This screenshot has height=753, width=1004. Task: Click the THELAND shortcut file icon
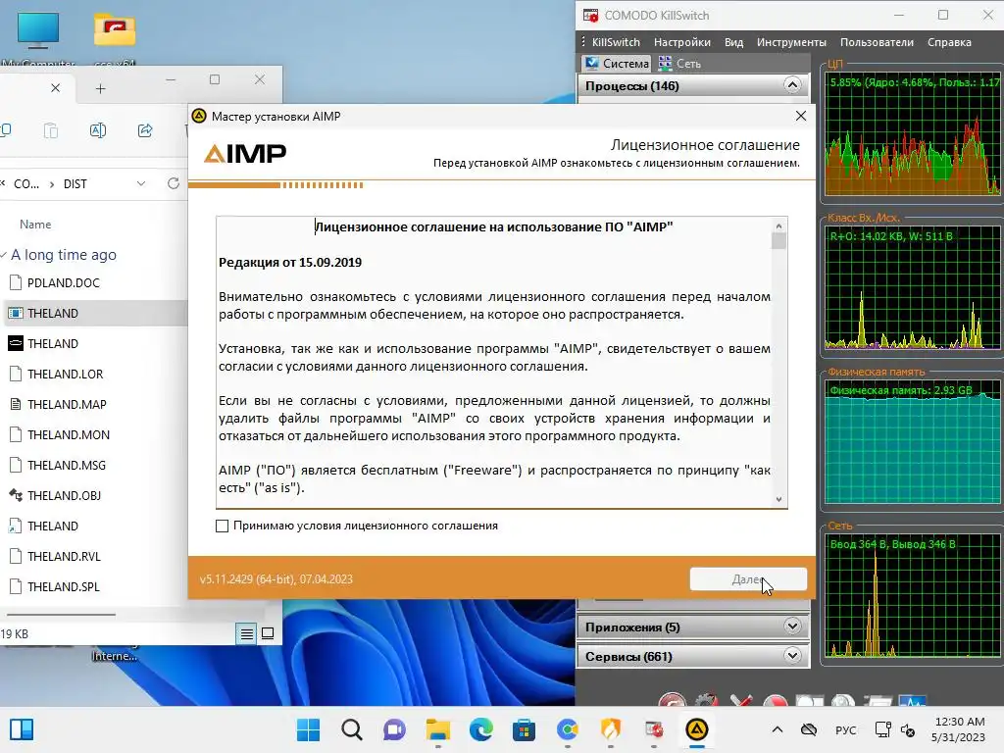coord(16,527)
